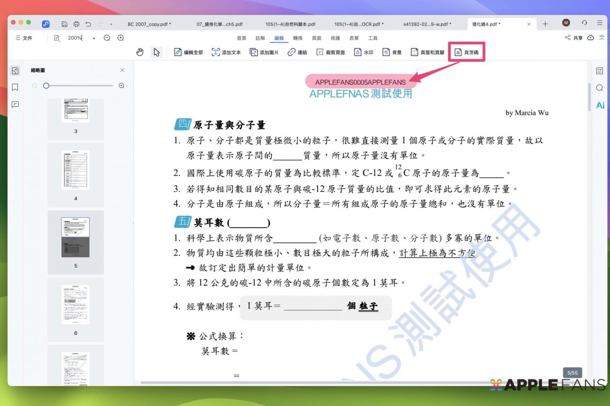The width and height of the screenshot is (610, 406).
Task: Open the AI assistant in right sidebar
Action: point(599,105)
